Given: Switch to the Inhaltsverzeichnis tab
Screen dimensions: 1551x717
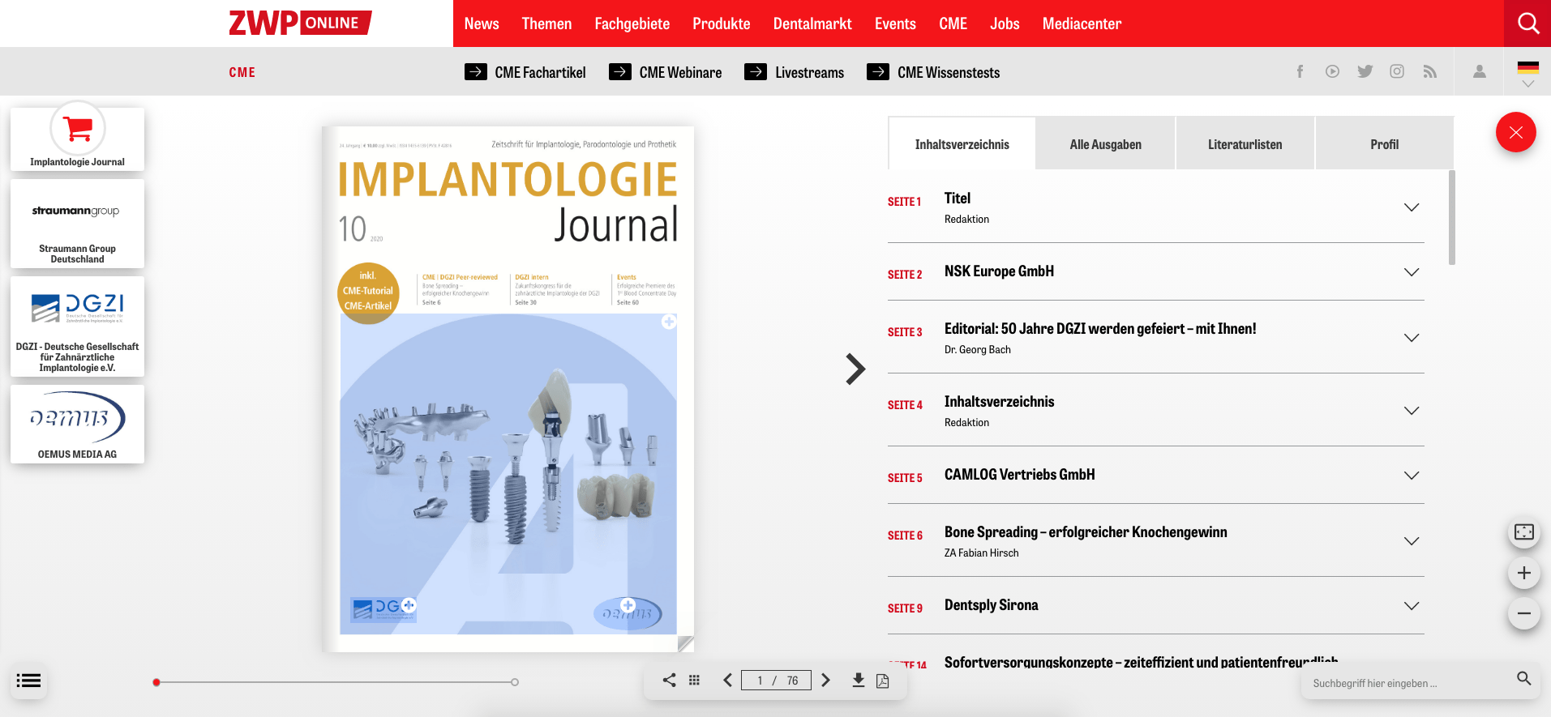Looking at the screenshot, I should (x=962, y=144).
